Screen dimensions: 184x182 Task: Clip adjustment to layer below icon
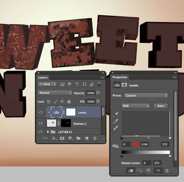pos(131,171)
